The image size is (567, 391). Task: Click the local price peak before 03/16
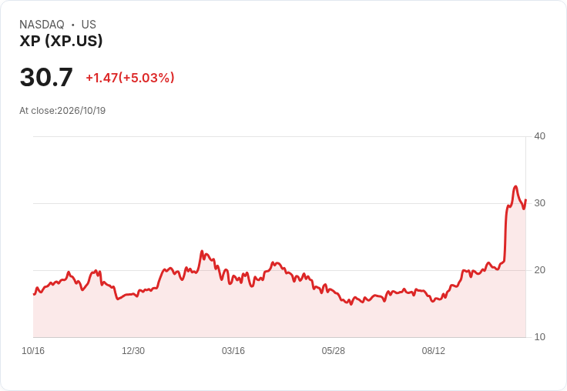point(202,251)
